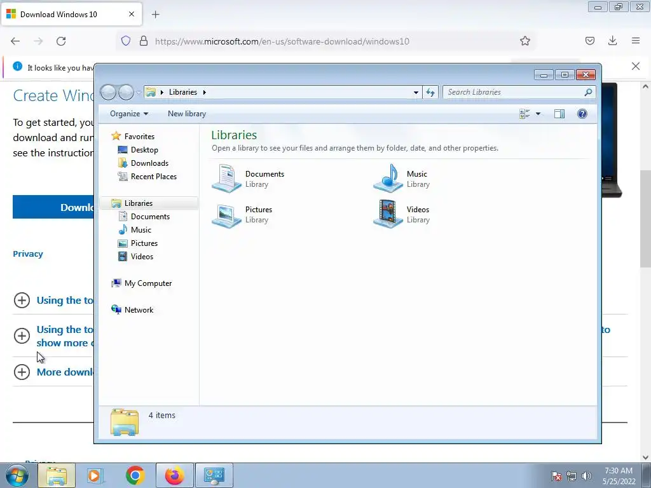
Task: Open Firefox downloads panel icon
Action: point(612,41)
